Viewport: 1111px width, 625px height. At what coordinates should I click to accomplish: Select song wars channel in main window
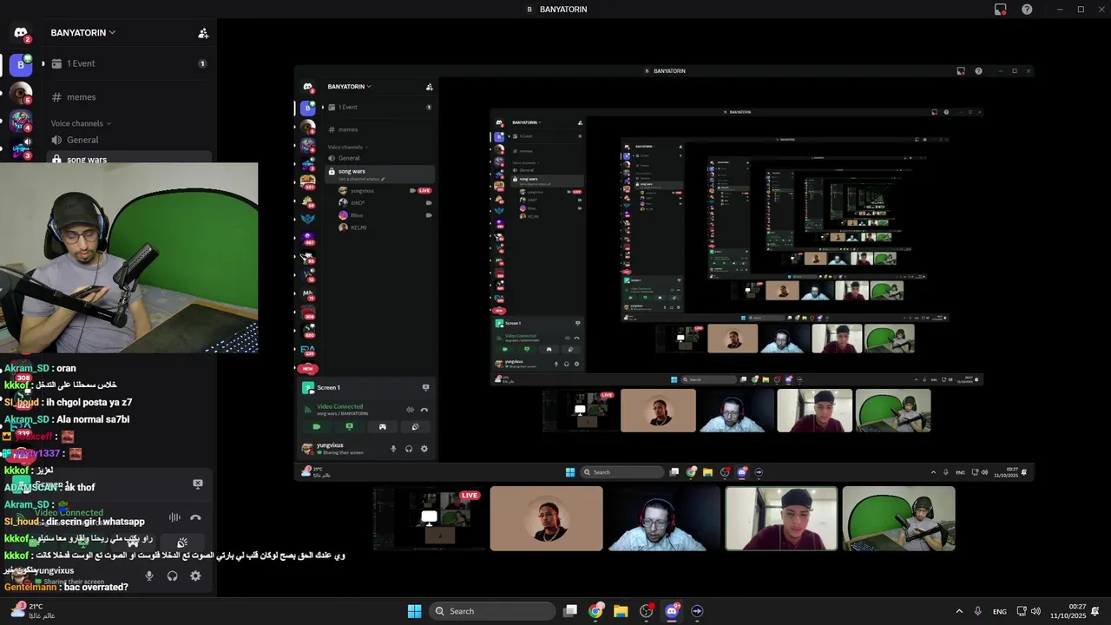(x=128, y=159)
